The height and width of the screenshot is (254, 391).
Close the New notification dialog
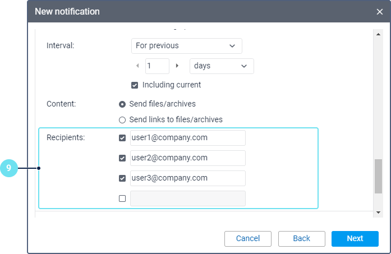pos(380,12)
